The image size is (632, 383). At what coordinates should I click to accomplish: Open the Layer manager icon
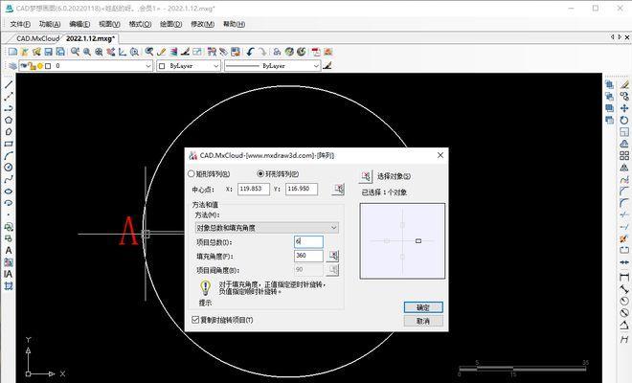[12, 66]
